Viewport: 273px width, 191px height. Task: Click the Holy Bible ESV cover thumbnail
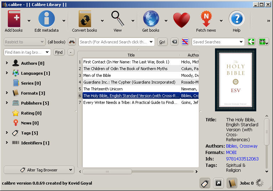coord(236,80)
